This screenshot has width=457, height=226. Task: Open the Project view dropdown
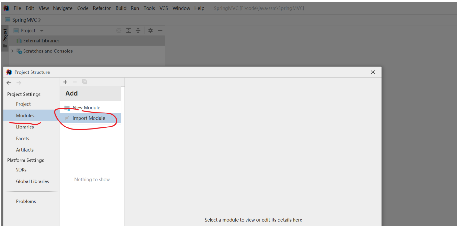[42, 31]
